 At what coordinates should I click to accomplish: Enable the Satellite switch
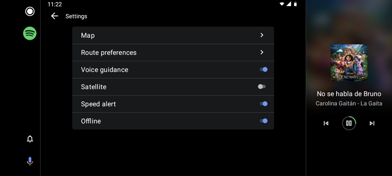pyautogui.click(x=262, y=87)
